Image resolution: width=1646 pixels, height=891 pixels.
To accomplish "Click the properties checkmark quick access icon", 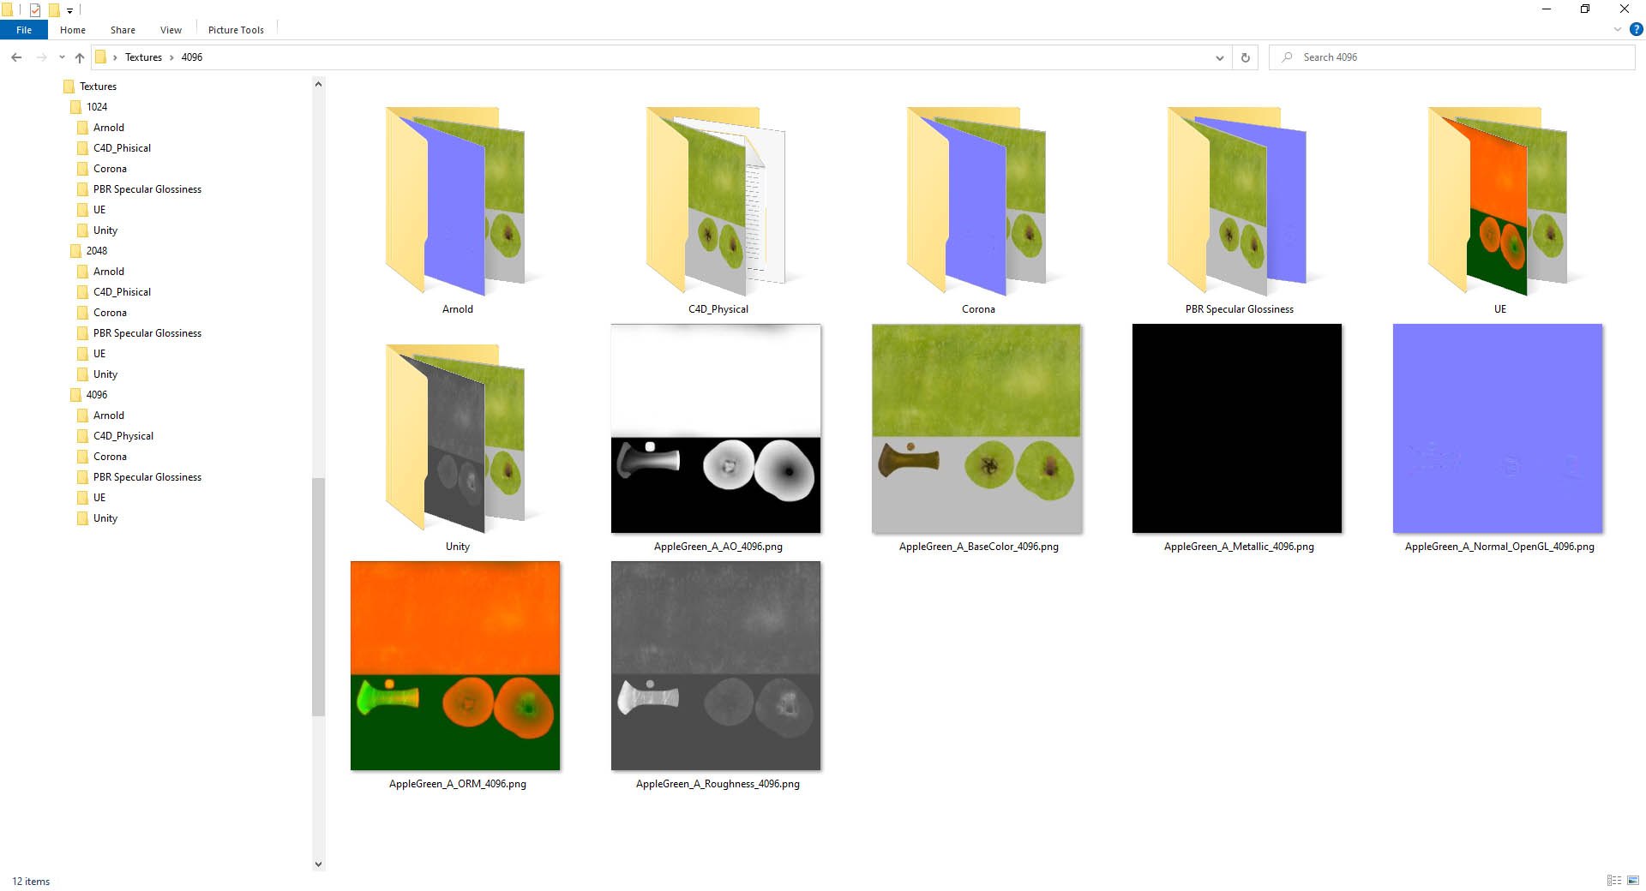I will [35, 10].
